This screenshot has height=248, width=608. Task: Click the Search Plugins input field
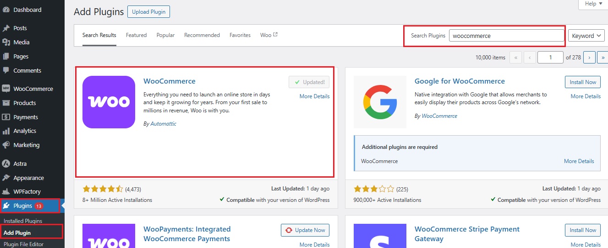pos(506,36)
